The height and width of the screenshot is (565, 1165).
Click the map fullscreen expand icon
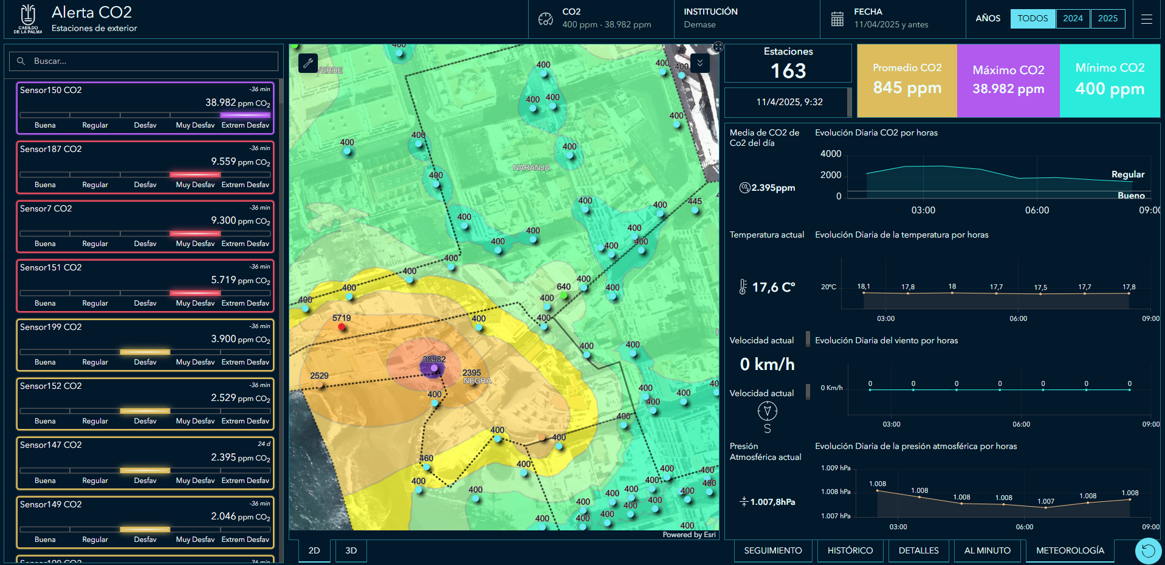(x=718, y=47)
